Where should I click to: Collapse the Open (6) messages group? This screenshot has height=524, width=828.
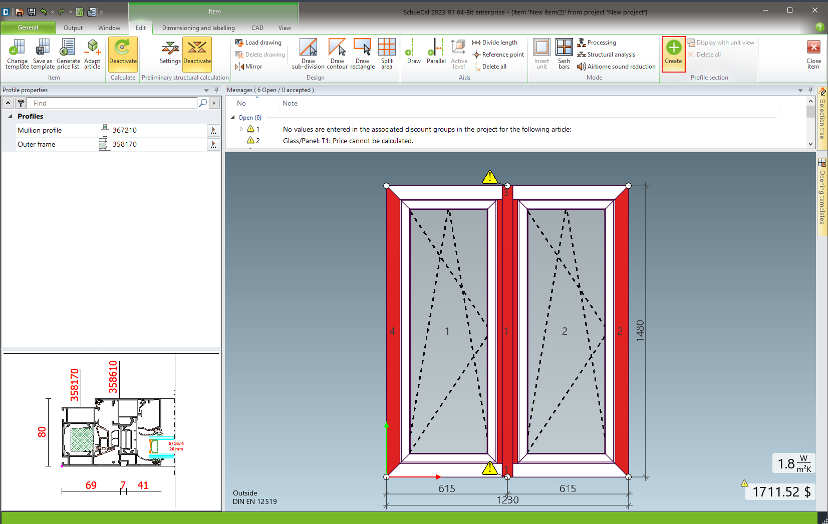click(x=232, y=118)
